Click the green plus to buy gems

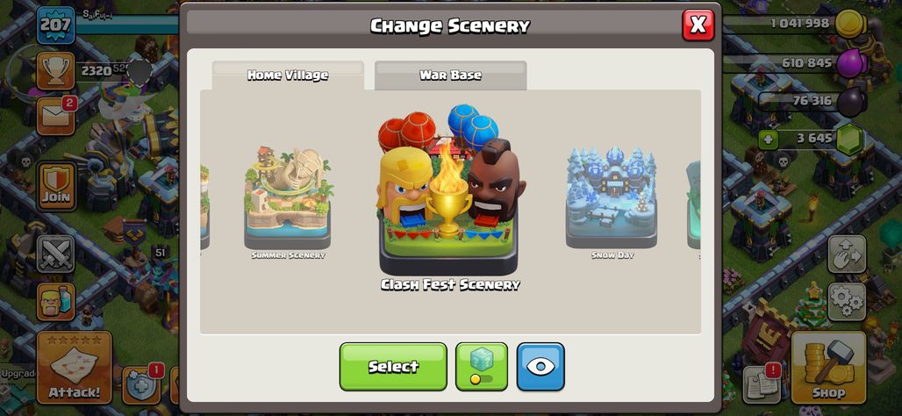[x=768, y=139]
